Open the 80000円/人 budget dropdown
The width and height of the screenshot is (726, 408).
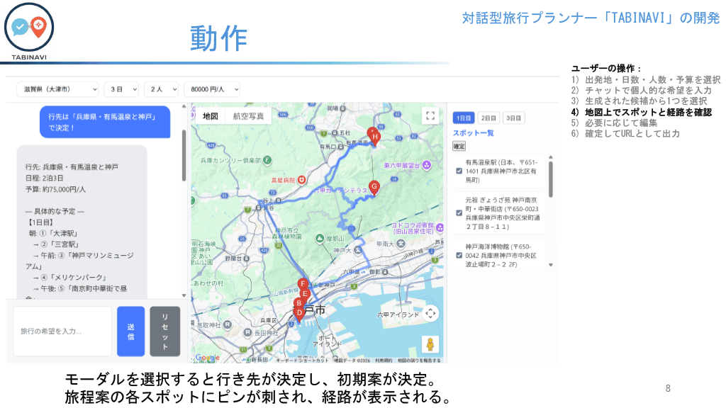click(212, 89)
